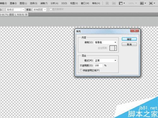Viewport: 158px width, 118px height.
Task: Open the zoom level dropdown in application bar
Action: 132,3
